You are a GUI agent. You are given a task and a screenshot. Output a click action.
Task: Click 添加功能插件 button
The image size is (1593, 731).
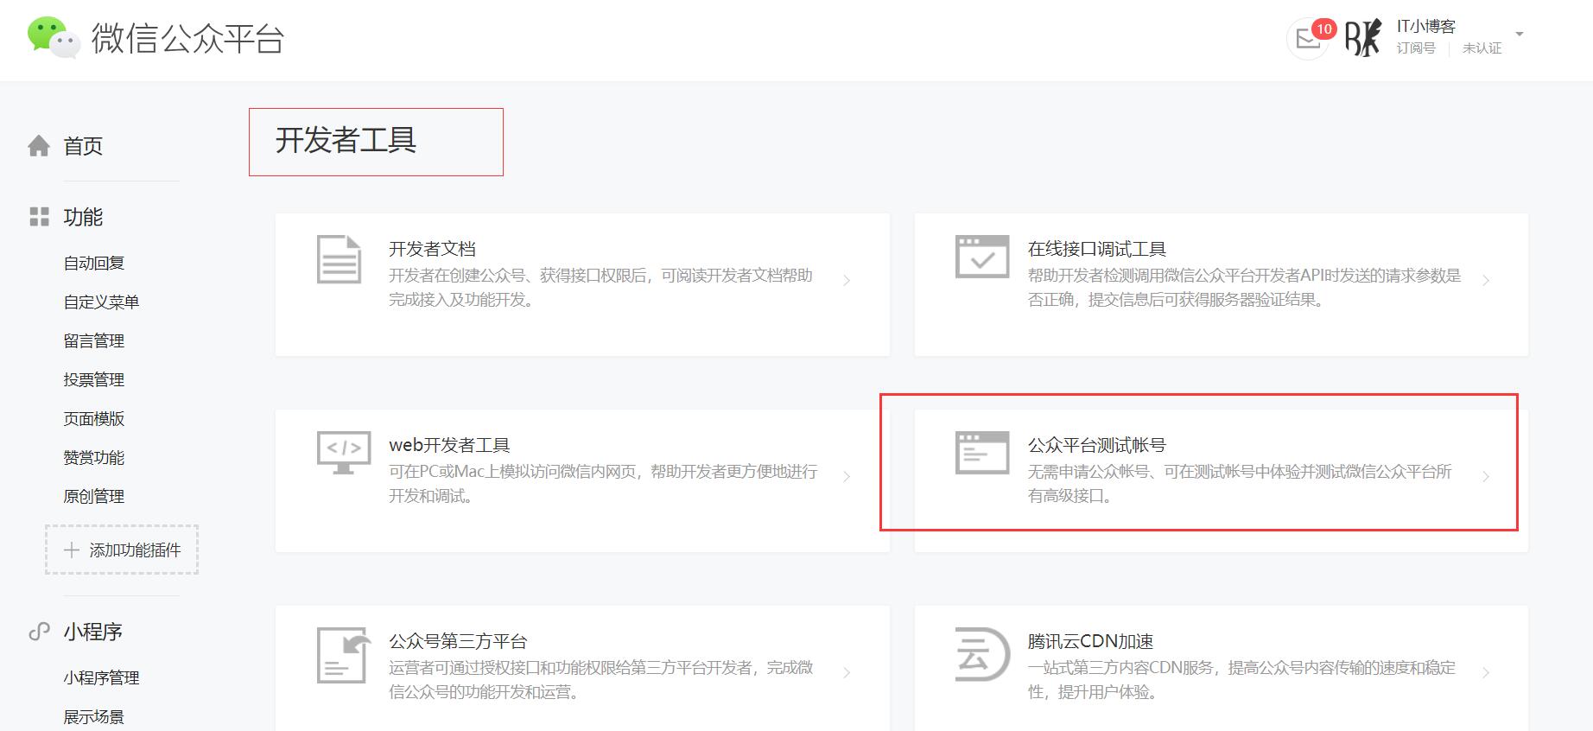[122, 550]
